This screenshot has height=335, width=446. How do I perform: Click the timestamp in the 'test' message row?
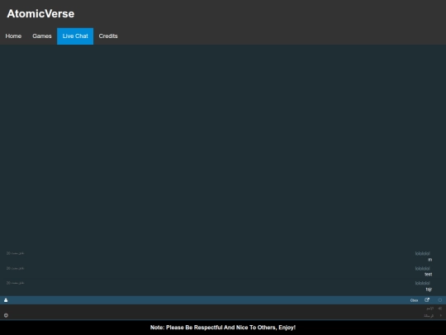[15, 268]
